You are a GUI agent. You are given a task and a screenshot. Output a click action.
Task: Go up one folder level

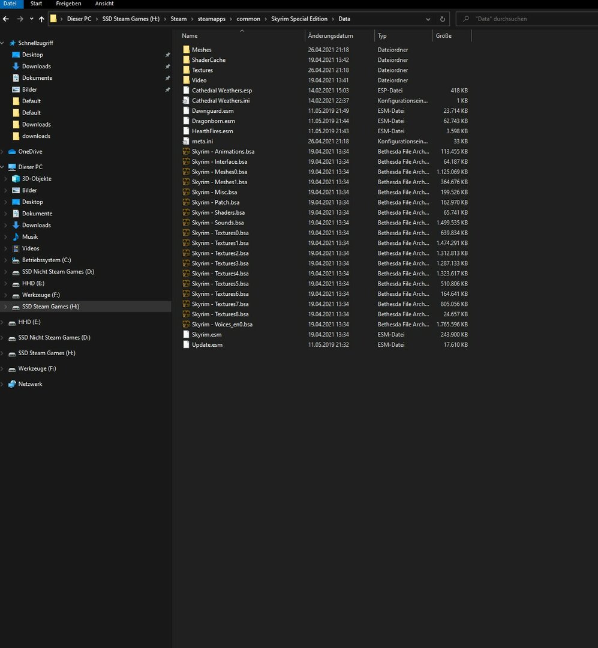point(41,19)
